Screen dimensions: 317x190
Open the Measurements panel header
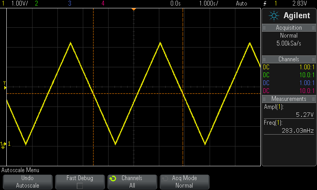[x=289, y=99]
